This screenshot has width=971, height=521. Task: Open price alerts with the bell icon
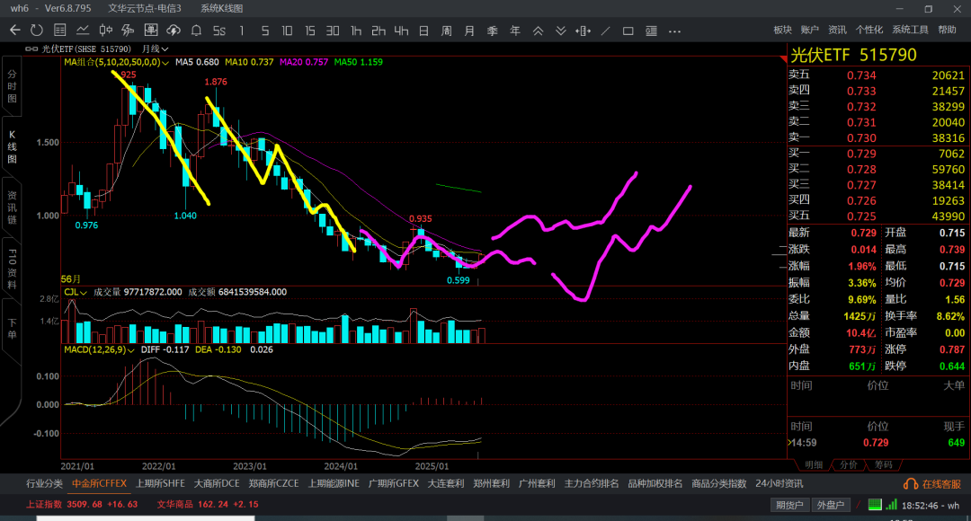(196, 31)
